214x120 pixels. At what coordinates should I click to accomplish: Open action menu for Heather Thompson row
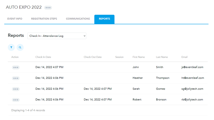pyautogui.click(x=16, y=78)
